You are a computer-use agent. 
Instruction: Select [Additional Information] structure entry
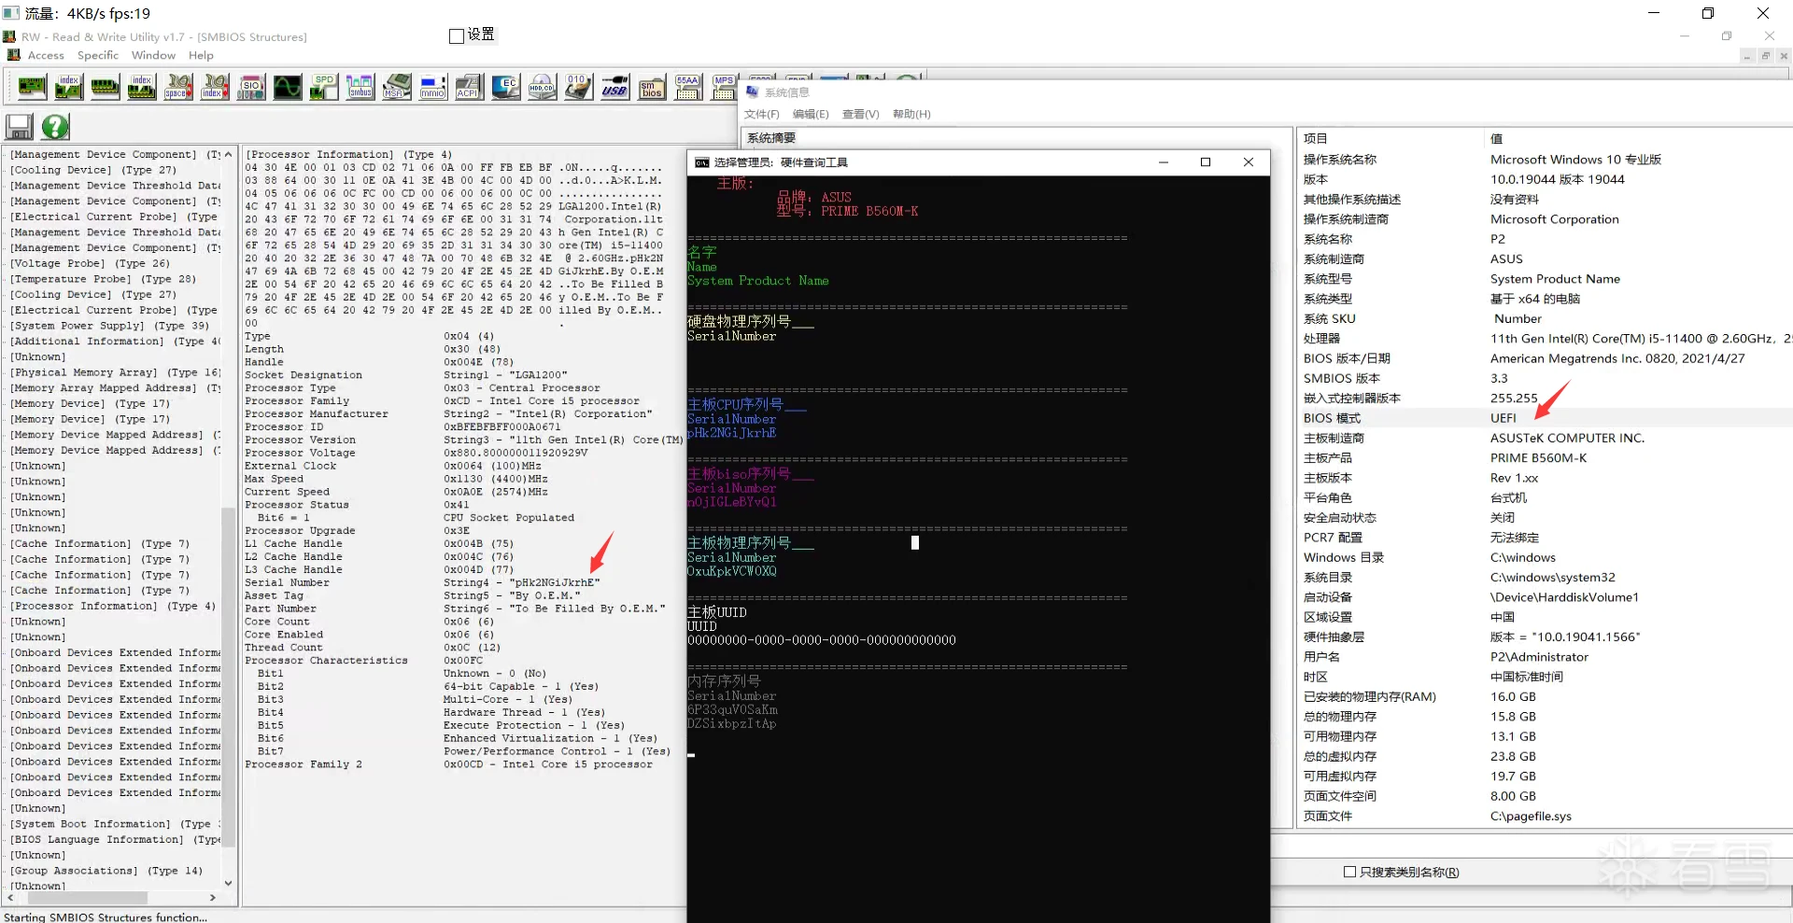tap(115, 342)
